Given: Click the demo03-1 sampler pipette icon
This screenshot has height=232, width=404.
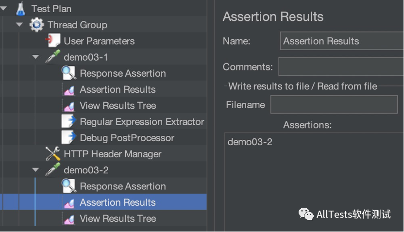Looking at the screenshot, I should tap(52, 57).
